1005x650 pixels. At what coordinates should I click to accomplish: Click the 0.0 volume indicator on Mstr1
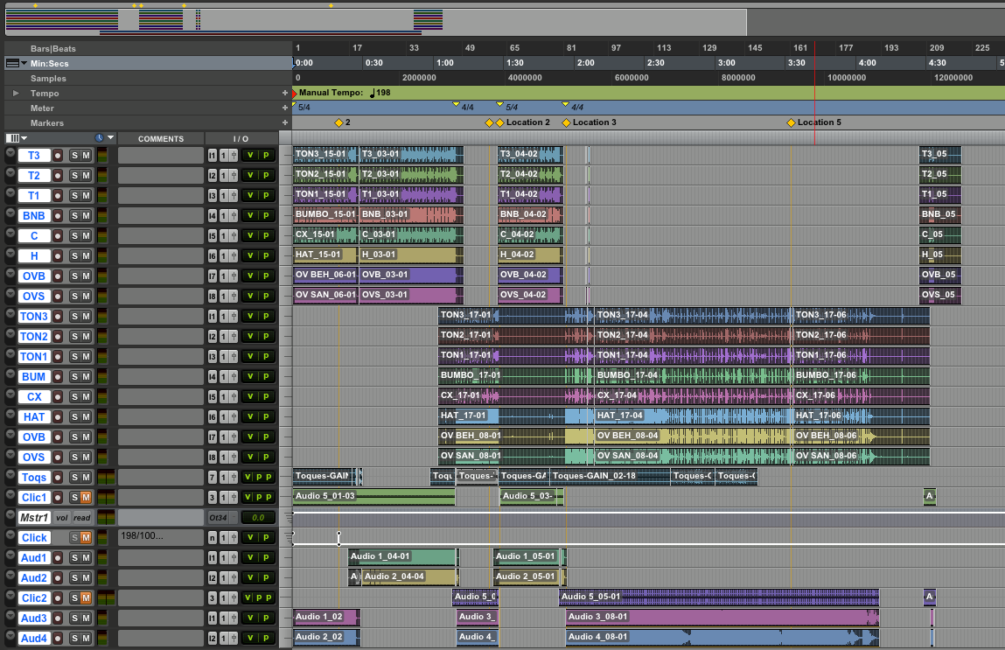tap(258, 518)
